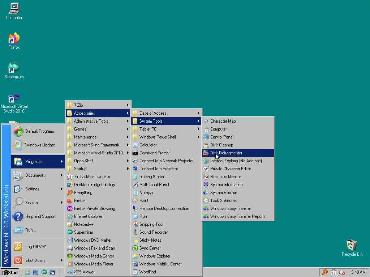Click the Microsoft Visual Studio 2010 desktop shortcut
The image size is (370, 277).
click(14, 103)
